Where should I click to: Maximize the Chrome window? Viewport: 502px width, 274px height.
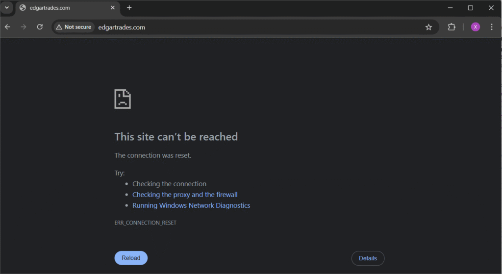pos(470,8)
